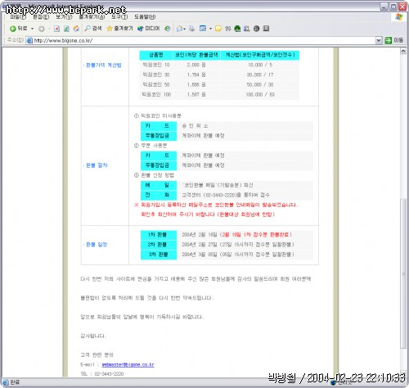Click the 2,000 원 refund amount cell

[x=196, y=65]
